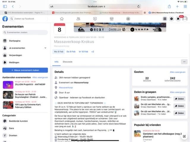Open the account profile picture
The image size is (190, 142).
pyautogui.click(x=185, y=19)
